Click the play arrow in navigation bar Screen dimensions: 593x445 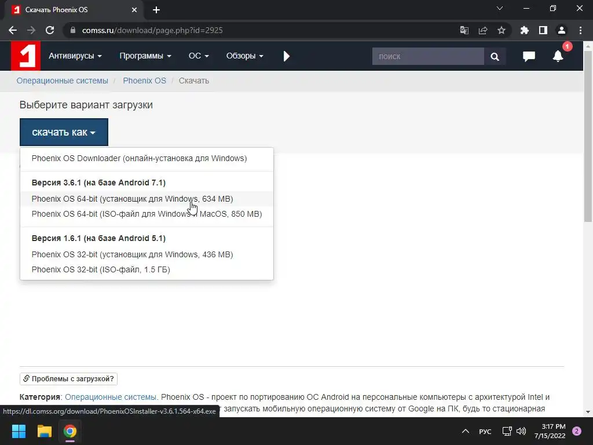tap(286, 56)
